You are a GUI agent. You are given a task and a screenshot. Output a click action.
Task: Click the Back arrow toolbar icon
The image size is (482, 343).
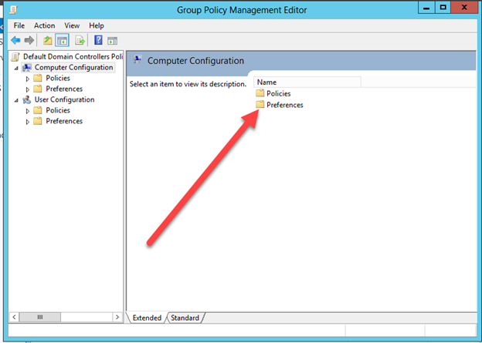(x=15, y=40)
